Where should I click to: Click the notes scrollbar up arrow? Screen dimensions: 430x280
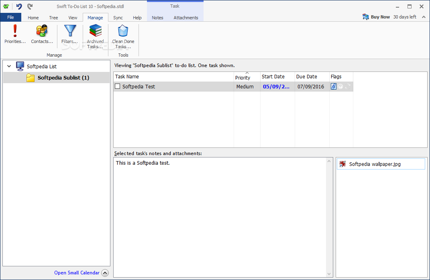tap(329, 161)
